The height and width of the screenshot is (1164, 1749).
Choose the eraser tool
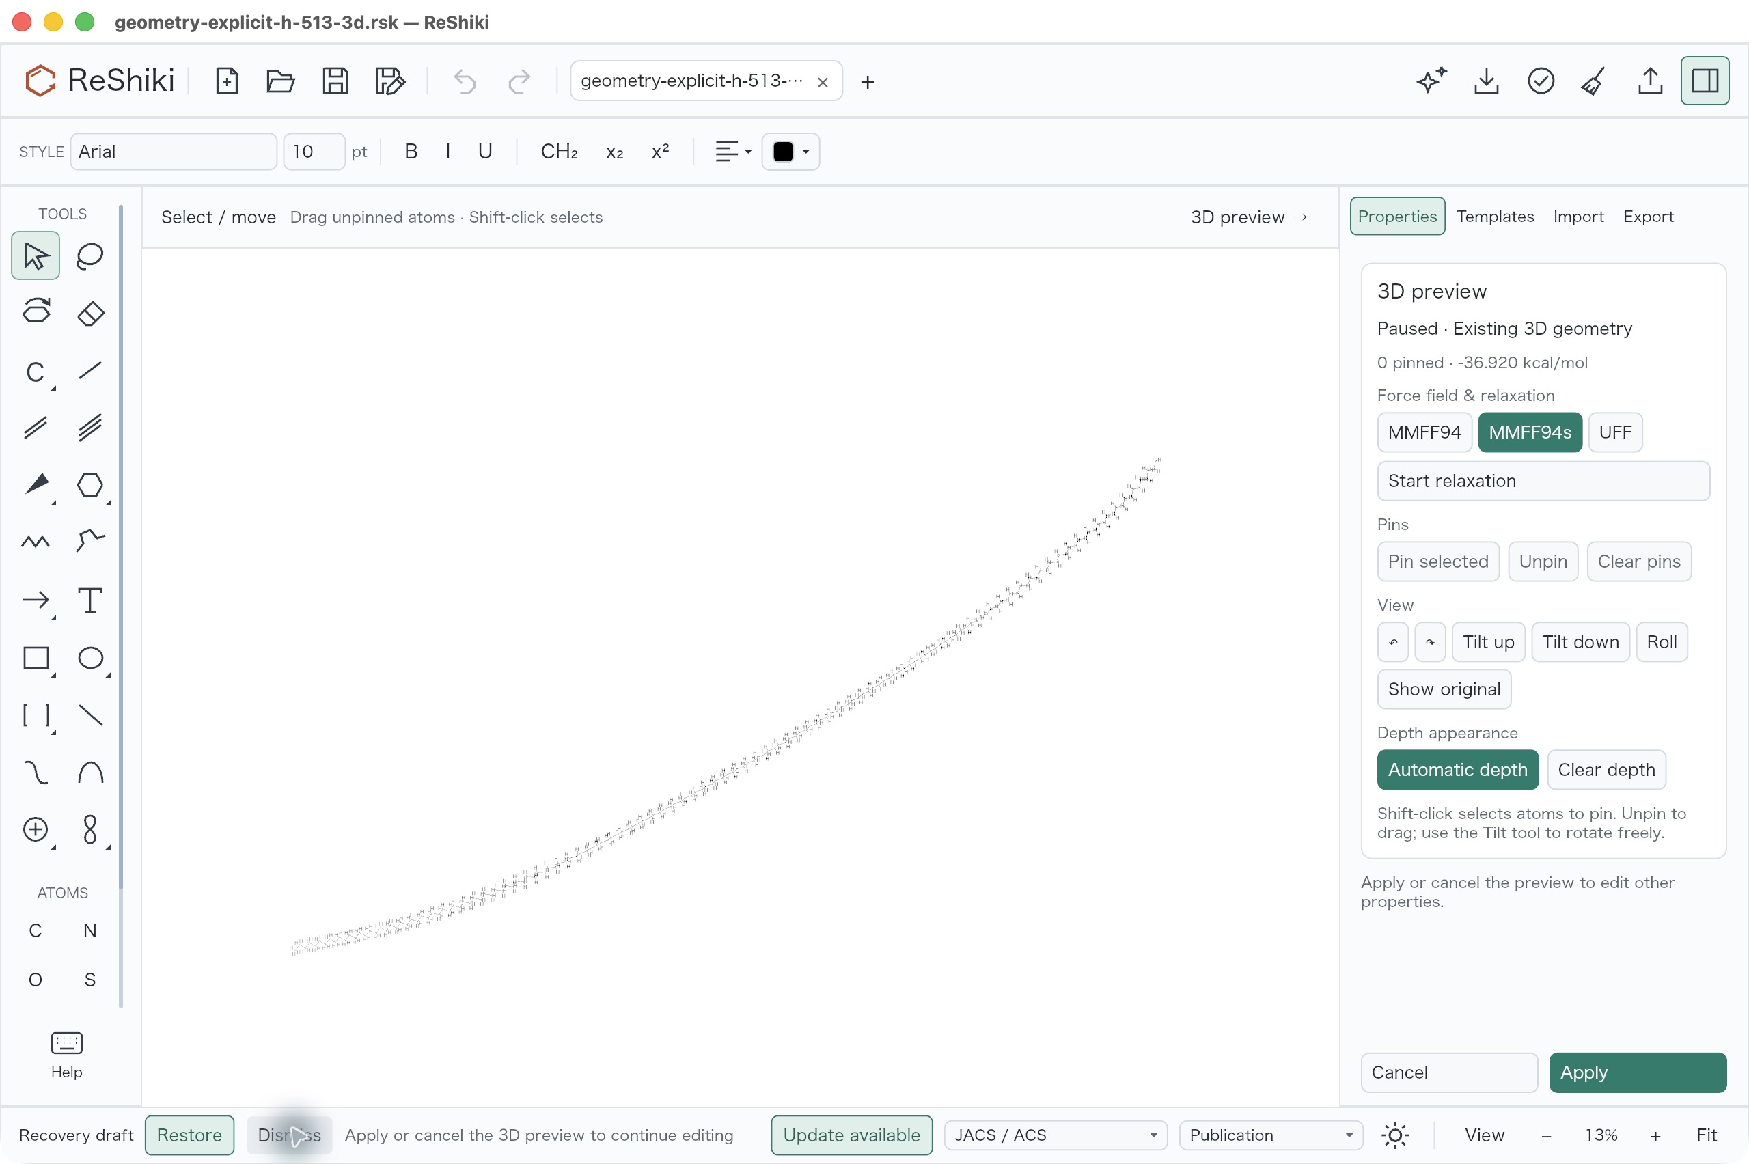click(89, 313)
